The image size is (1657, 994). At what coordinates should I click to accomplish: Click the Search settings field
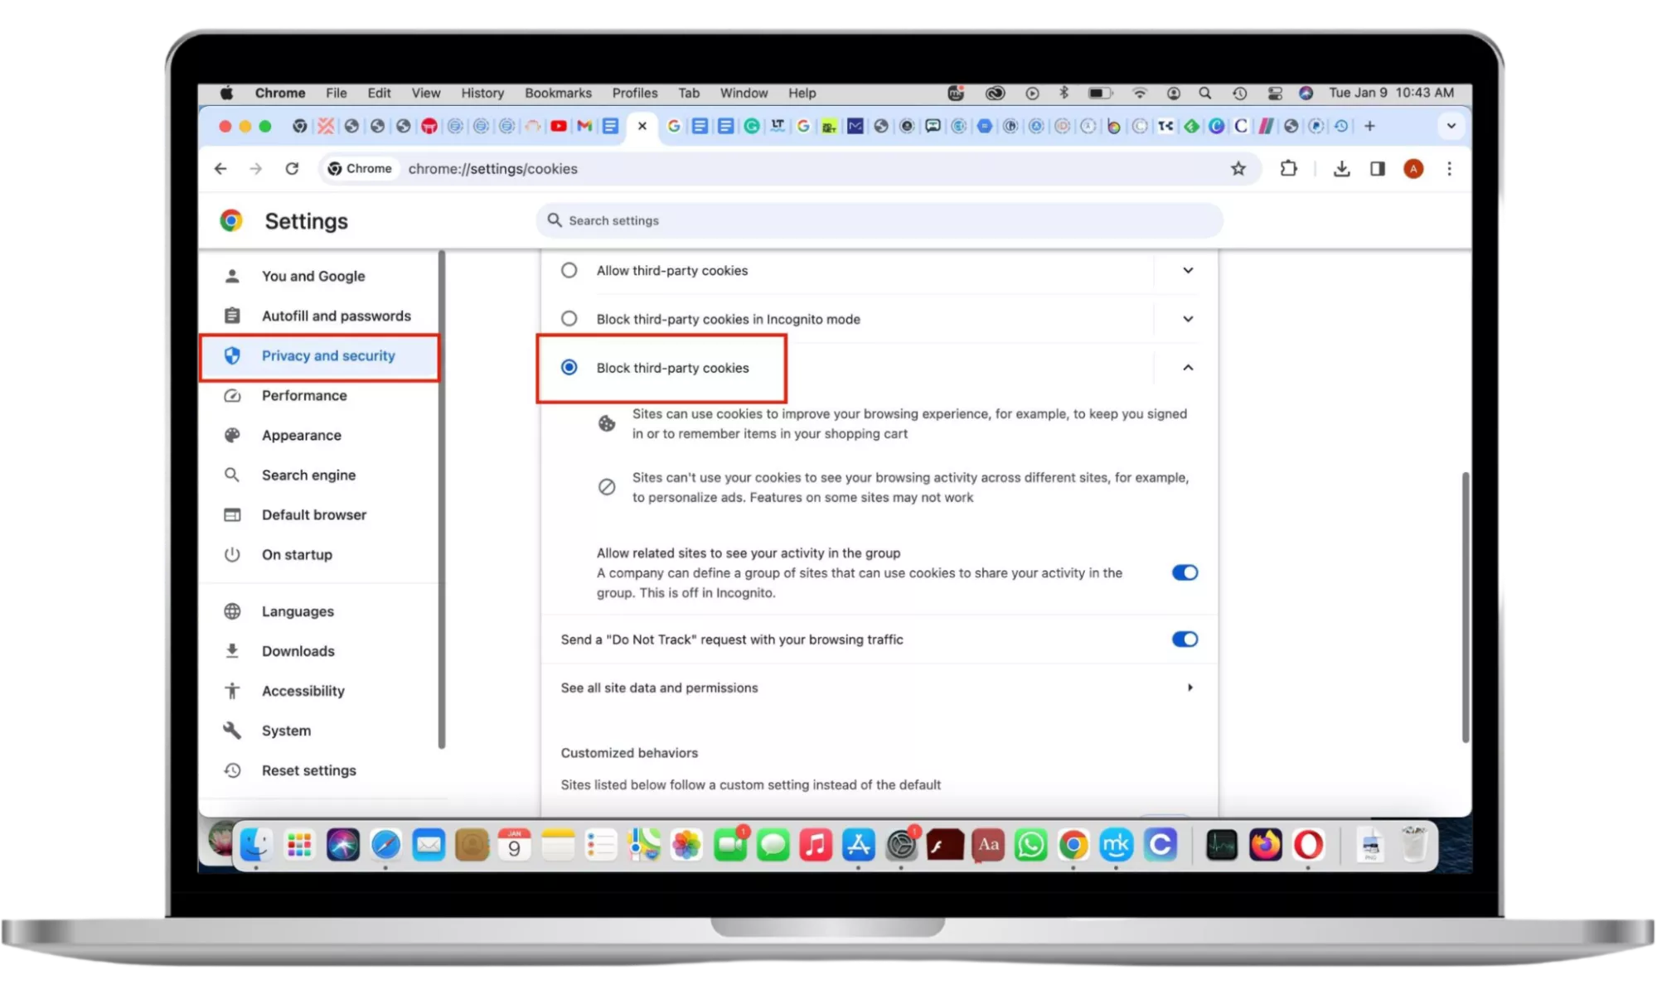(879, 220)
